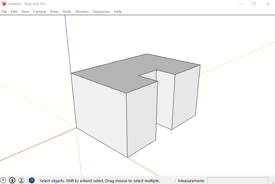This screenshot has width=275, height=184.
Task: Open the Extensions menu
Action: point(101,12)
